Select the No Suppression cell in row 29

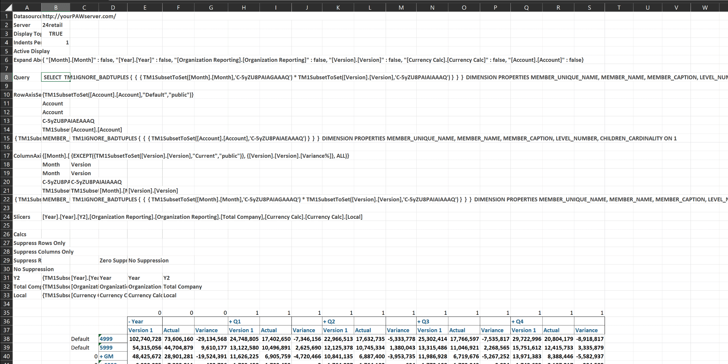[148, 260]
